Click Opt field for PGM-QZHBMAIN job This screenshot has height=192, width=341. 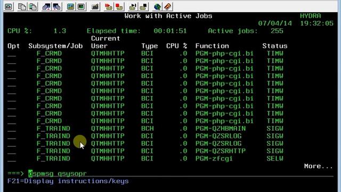pos(12,129)
